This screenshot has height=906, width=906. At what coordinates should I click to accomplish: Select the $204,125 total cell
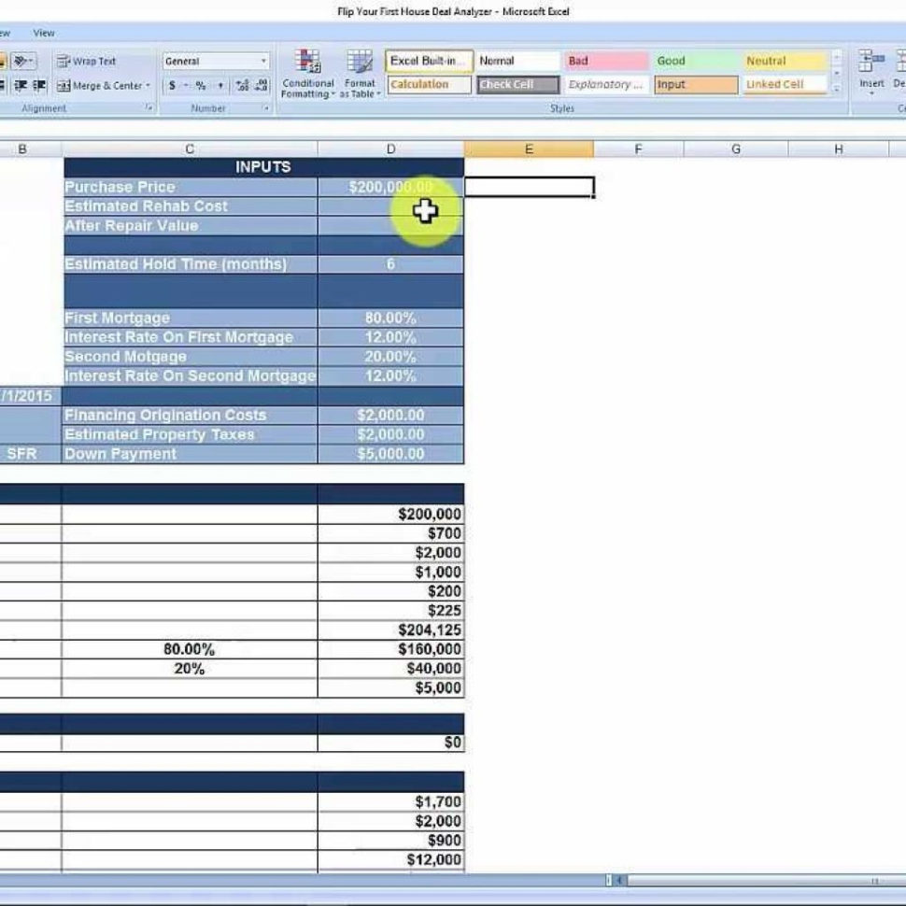click(390, 630)
